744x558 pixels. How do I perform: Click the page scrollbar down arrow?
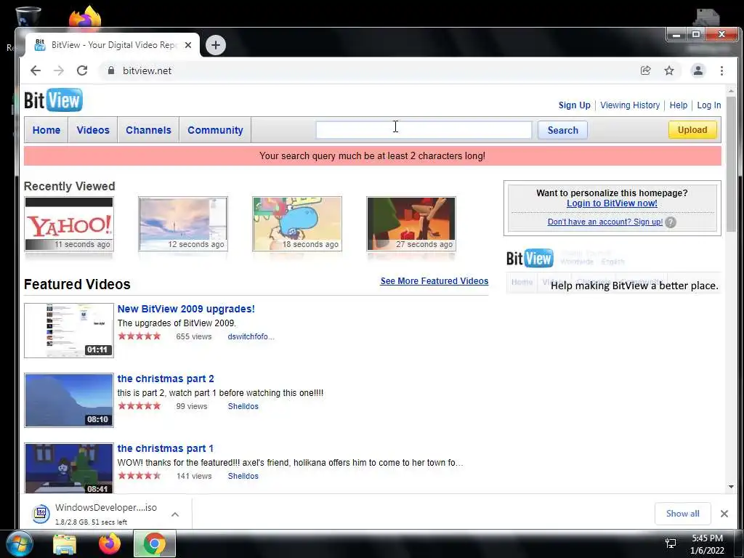731,487
